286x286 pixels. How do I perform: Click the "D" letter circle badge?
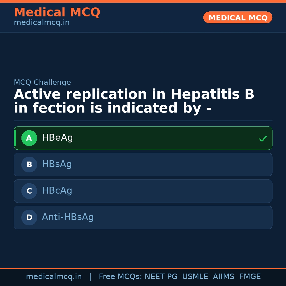[29, 217]
